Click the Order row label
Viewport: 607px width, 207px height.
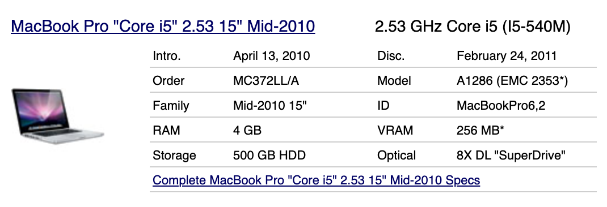169,81
